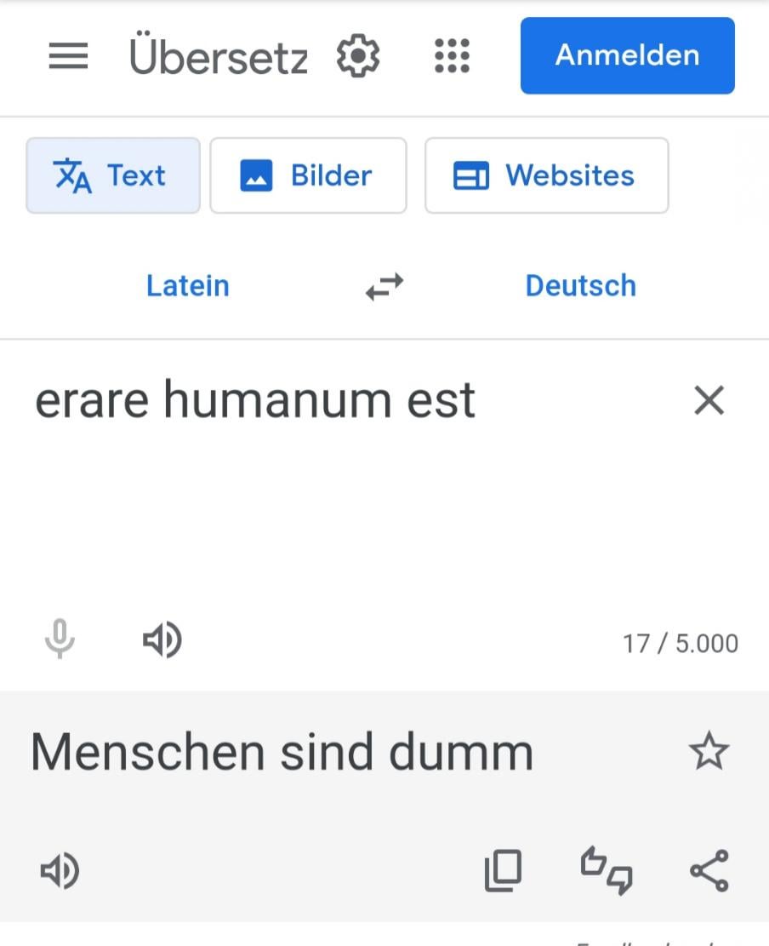Click the Anmelden sign-in button
Viewport: 769px width, 946px height.
pyautogui.click(x=628, y=55)
